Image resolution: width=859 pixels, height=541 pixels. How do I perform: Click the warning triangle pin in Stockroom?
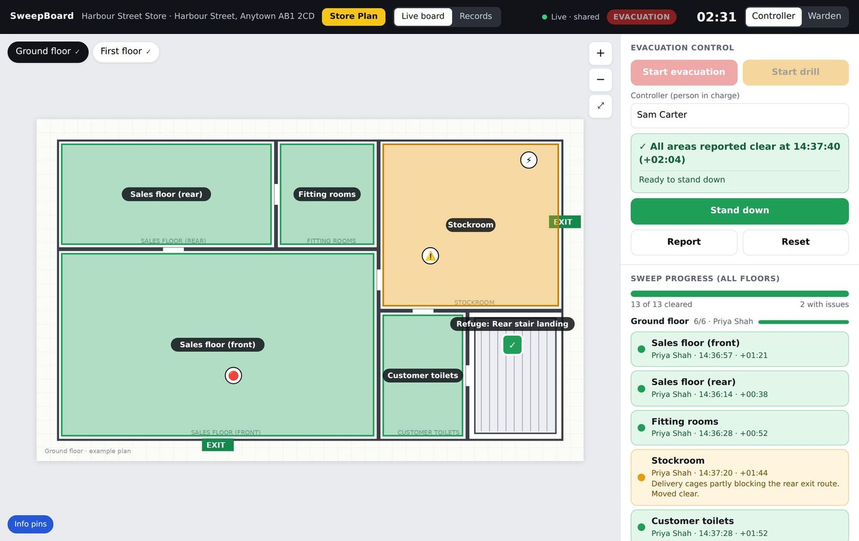(x=430, y=256)
